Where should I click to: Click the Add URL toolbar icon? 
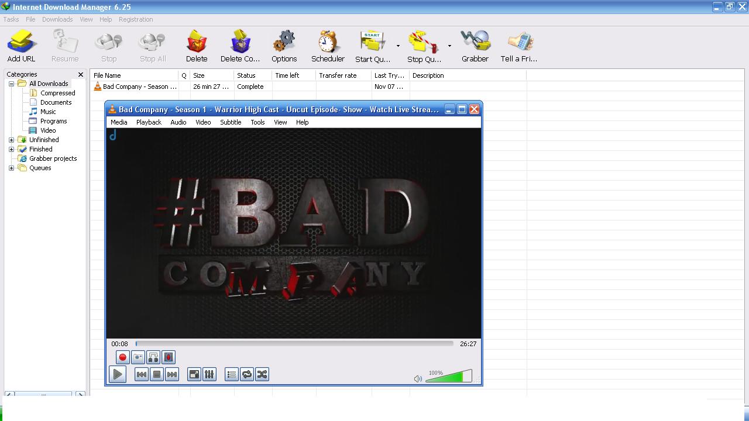pos(22,42)
